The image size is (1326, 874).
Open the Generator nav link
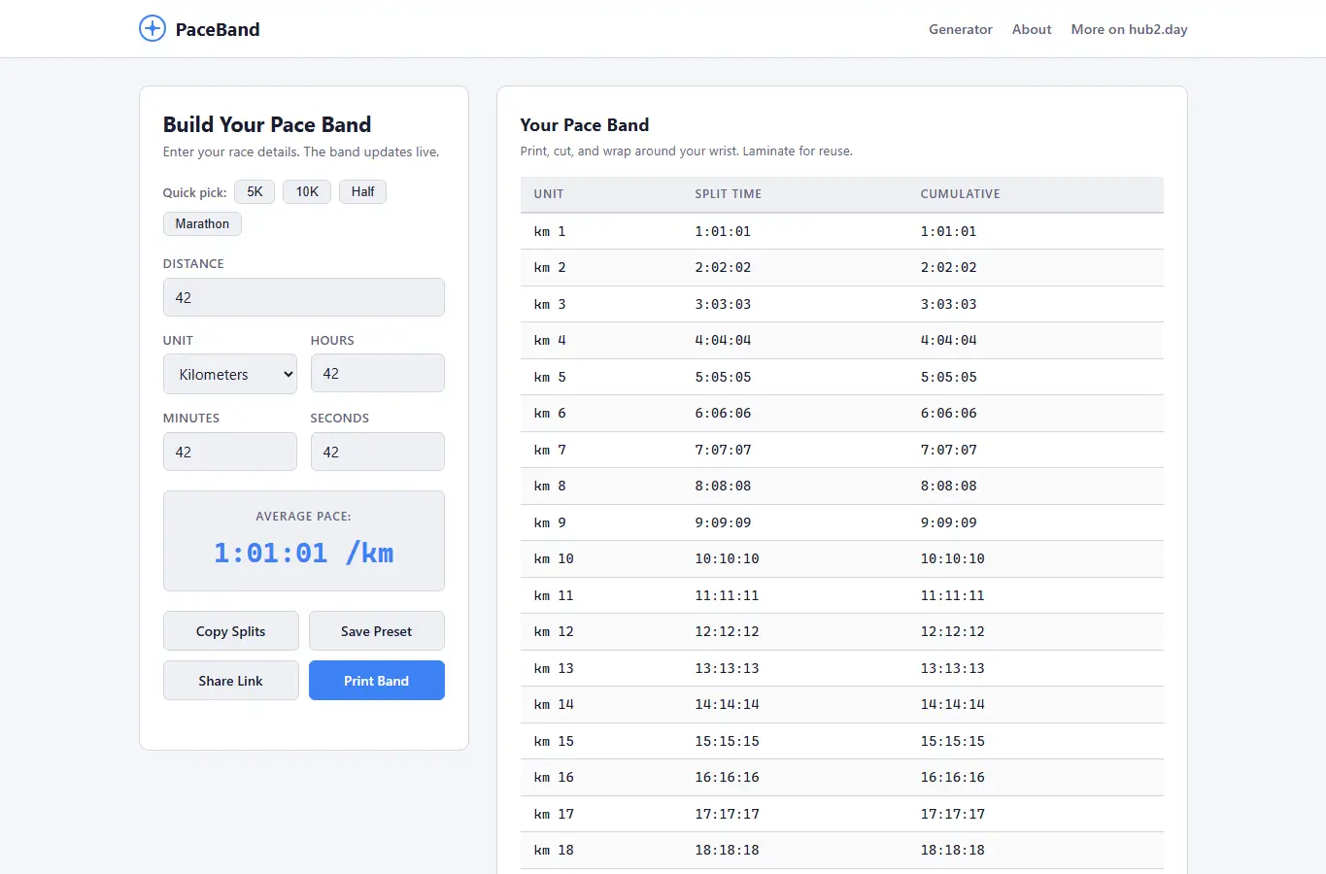960,29
